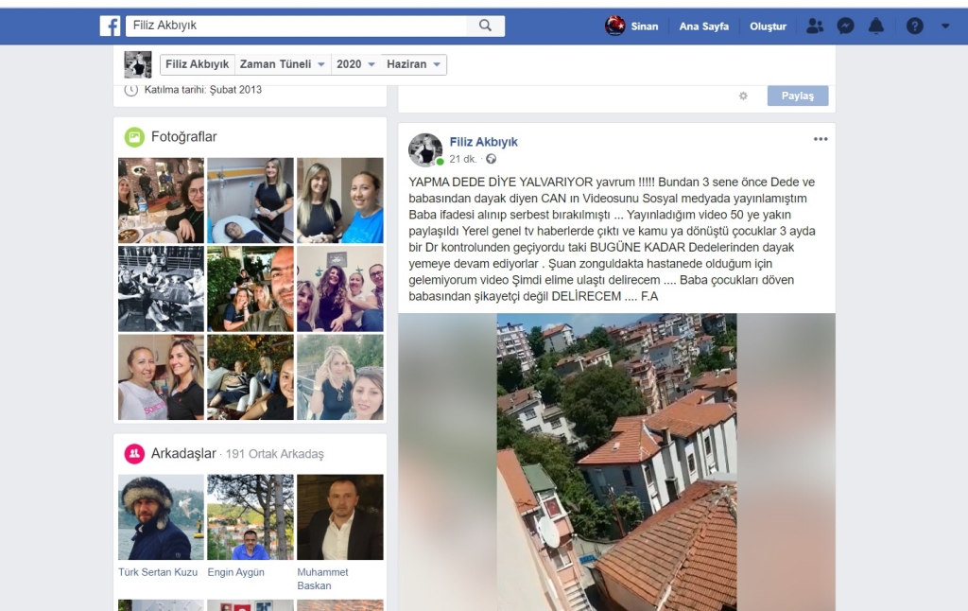
Task: Click the Facebook logo icon
Action: pyautogui.click(x=110, y=26)
